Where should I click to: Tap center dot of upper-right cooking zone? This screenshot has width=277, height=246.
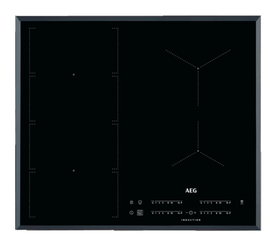click(198, 69)
